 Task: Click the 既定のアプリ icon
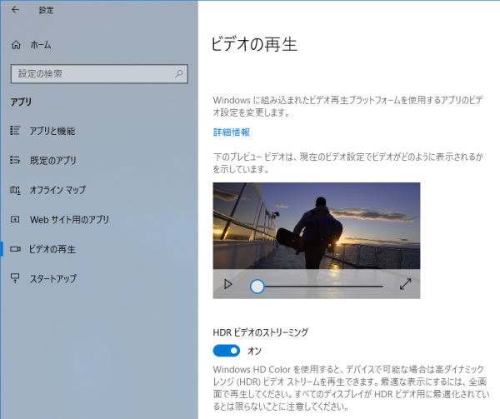click(15, 160)
